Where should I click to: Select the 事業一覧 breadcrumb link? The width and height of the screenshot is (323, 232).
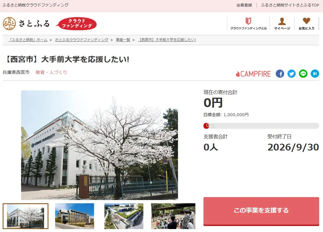tap(123, 40)
